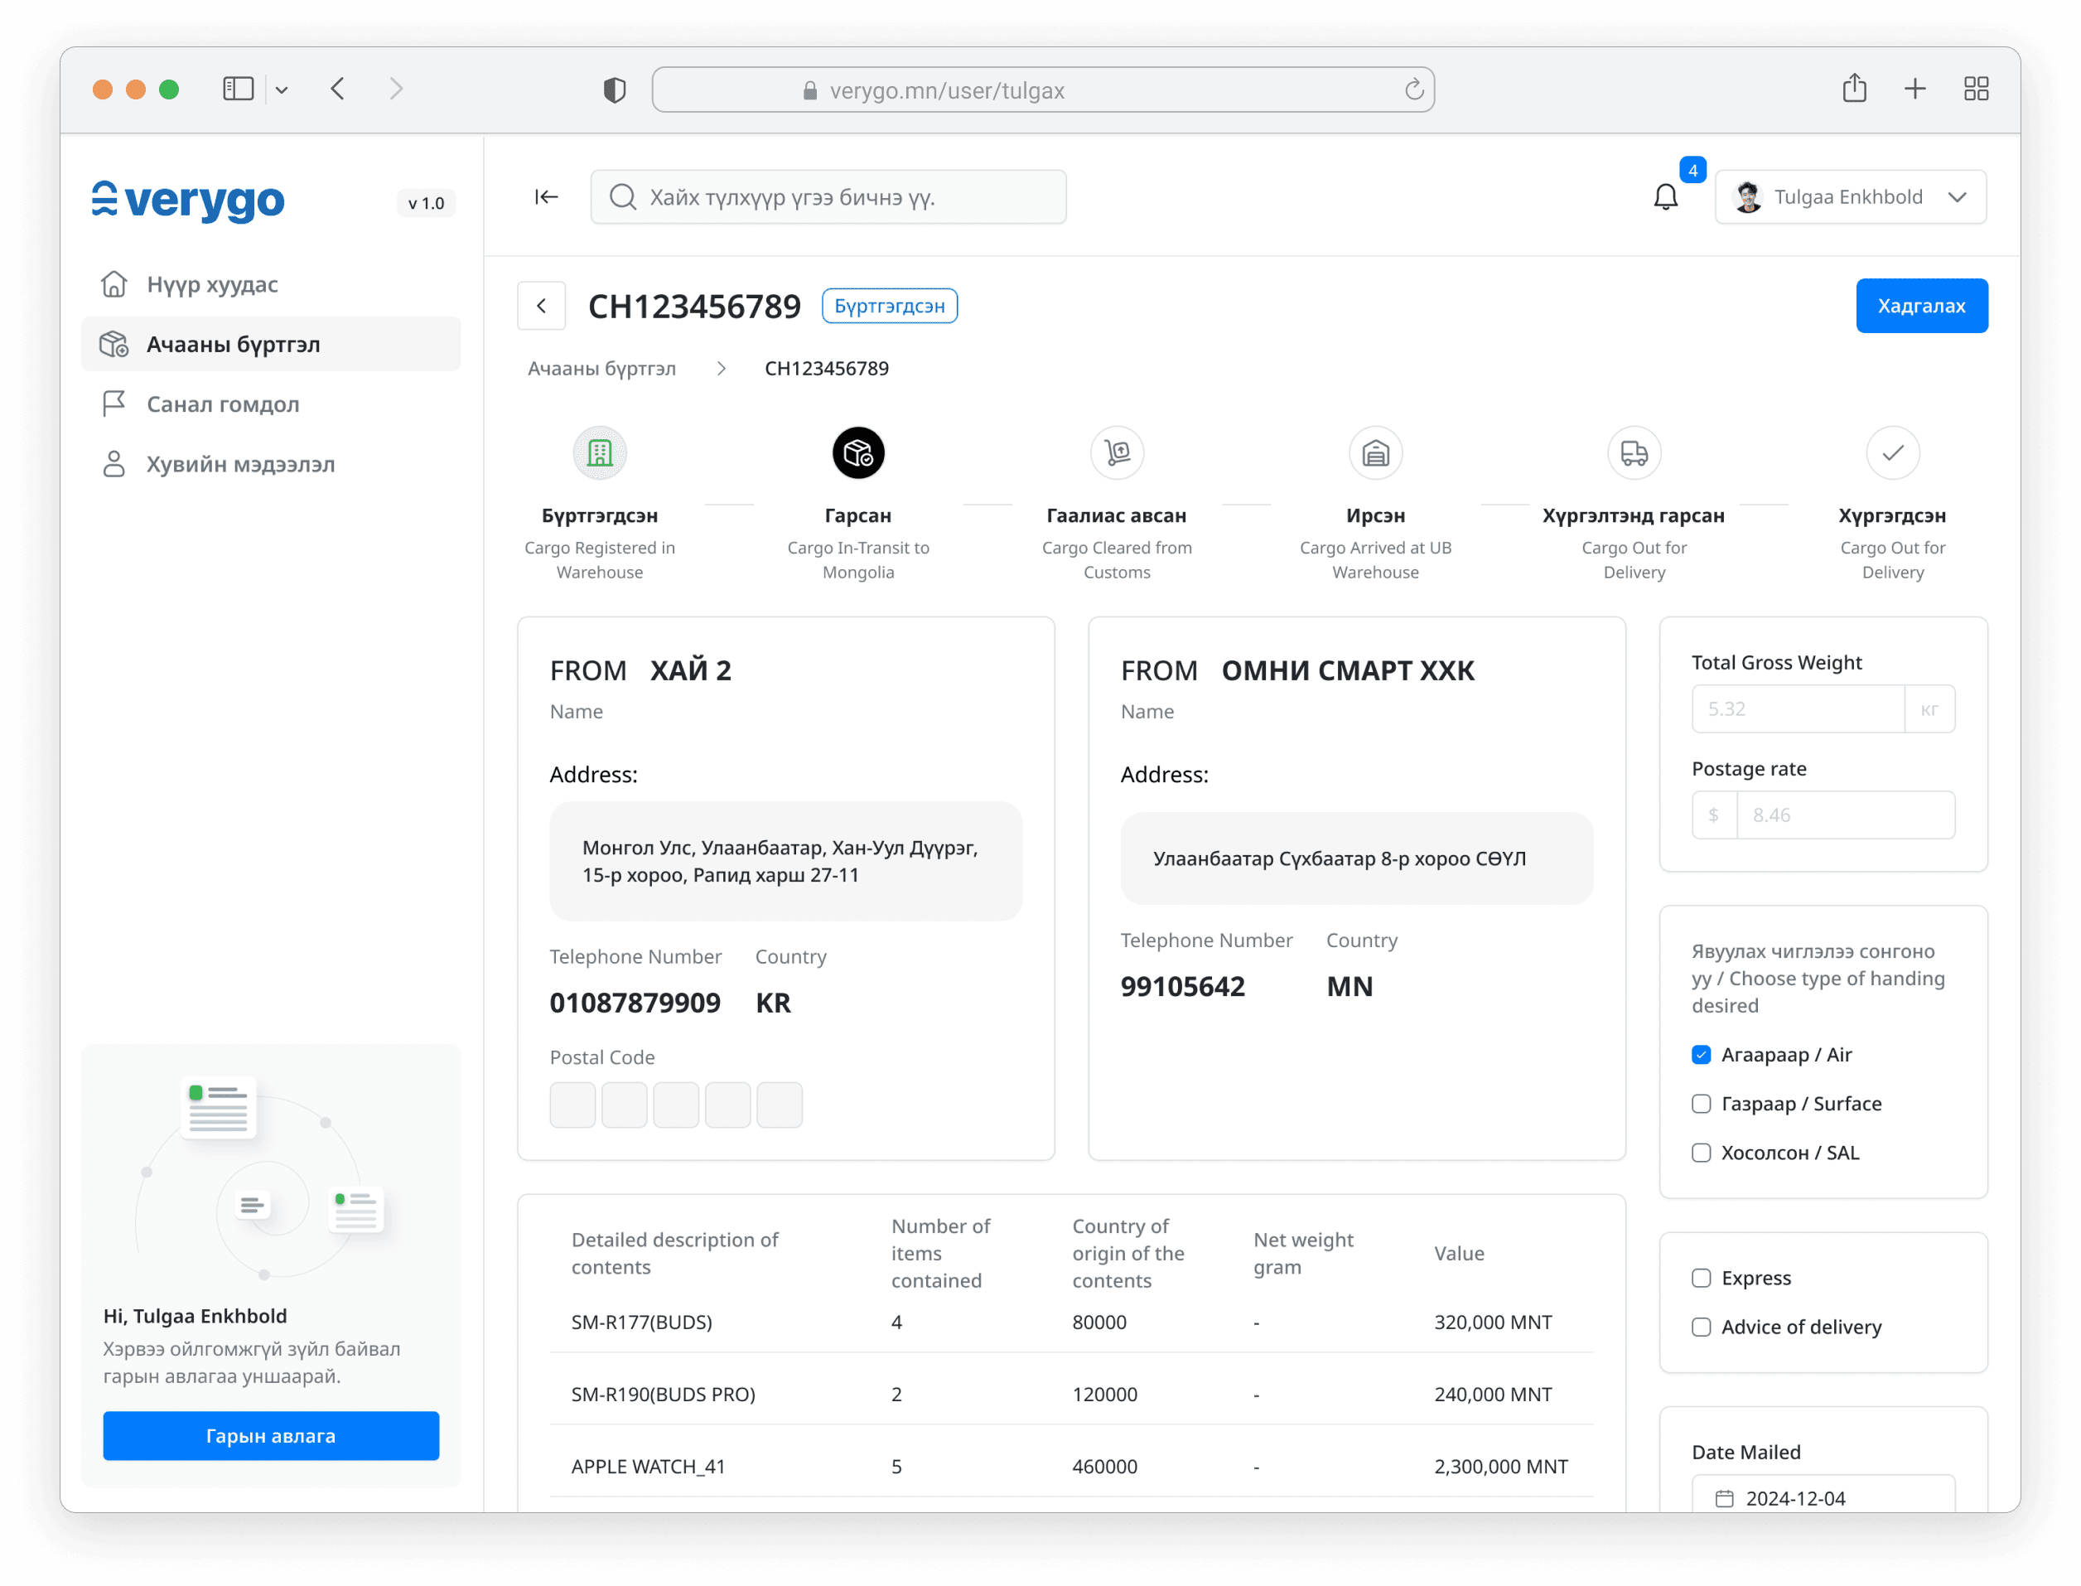Check the Express option

(1701, 1277)
